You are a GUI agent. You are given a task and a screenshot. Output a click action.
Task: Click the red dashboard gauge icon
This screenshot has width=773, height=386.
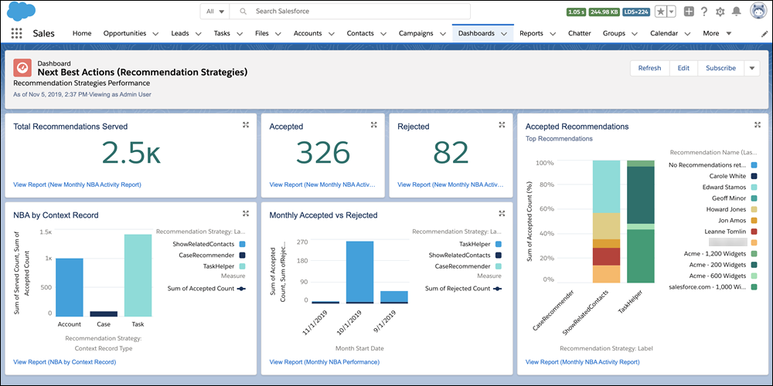(x=22, y=68)
